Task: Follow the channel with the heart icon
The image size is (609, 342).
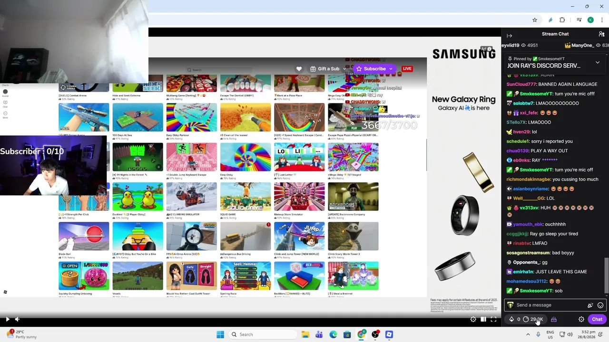Action: point(299,69)
